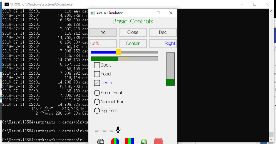
Task: Click the Inc button
Action: coord(103,32)
